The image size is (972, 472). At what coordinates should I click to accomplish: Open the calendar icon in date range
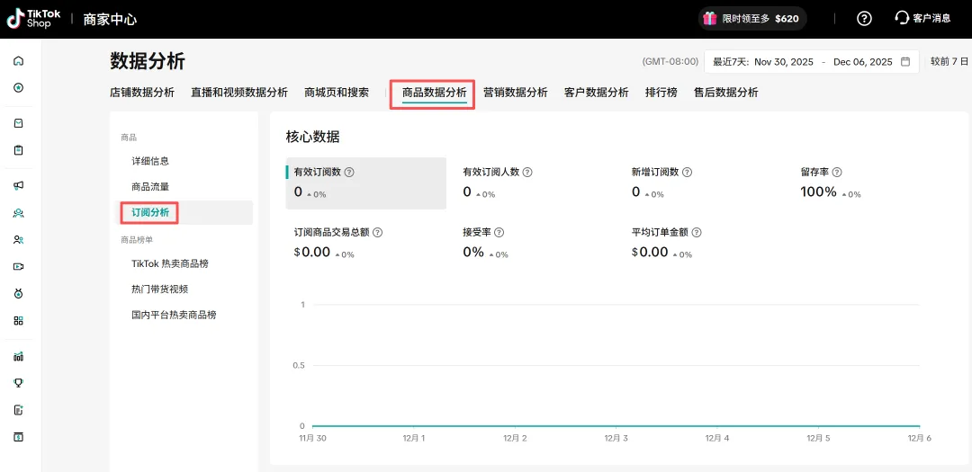[905, 62]
